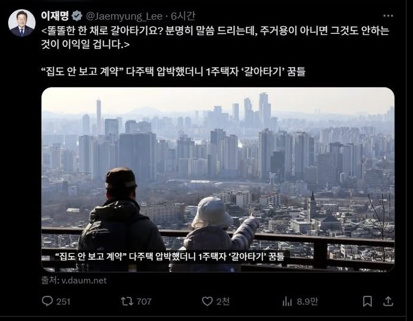Open the profile avatar photo
Screen dimensions: 413x321
click(x=22, y=23)
